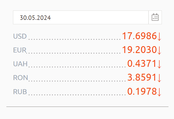Open the calendar date picker icon
Screen dimensions: 174x119
tap(155, 17)
